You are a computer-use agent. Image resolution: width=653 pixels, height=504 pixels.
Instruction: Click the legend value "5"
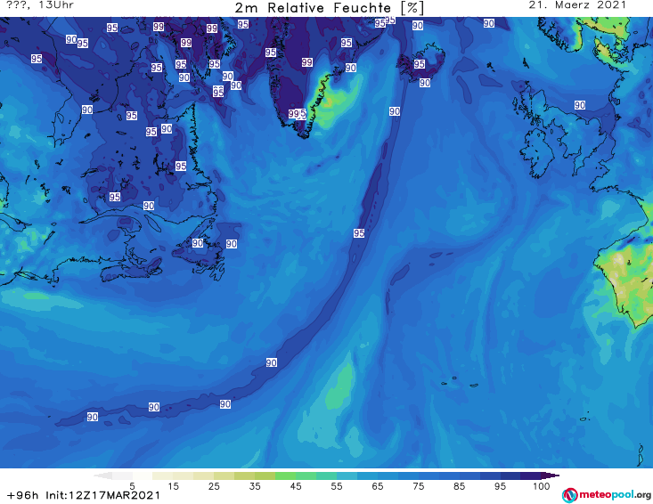(x=132, y=486)
